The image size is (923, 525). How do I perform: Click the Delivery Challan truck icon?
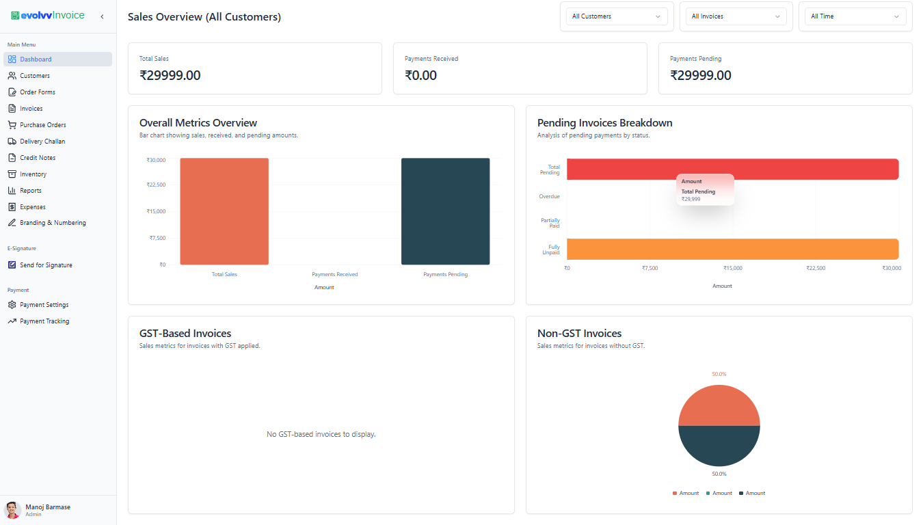12,142
